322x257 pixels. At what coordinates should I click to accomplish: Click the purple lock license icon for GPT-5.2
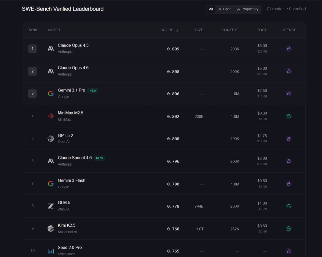[288, 139]
